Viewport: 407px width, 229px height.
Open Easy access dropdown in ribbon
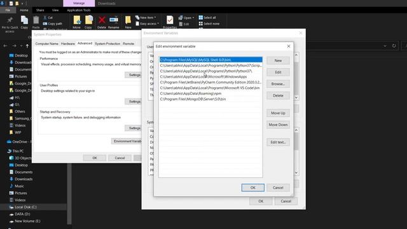(x=147, y=24)
